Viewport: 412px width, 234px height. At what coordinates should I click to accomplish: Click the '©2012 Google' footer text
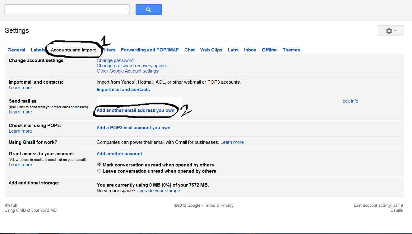pyautogui.click(x=187, y=205)
